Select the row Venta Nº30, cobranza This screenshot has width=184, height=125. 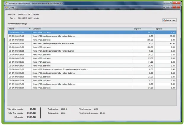(92, 47)
